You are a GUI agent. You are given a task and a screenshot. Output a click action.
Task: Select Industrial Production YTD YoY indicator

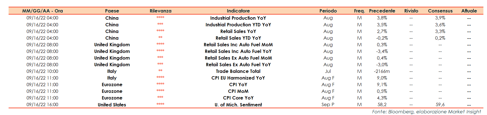coord(238,25)
